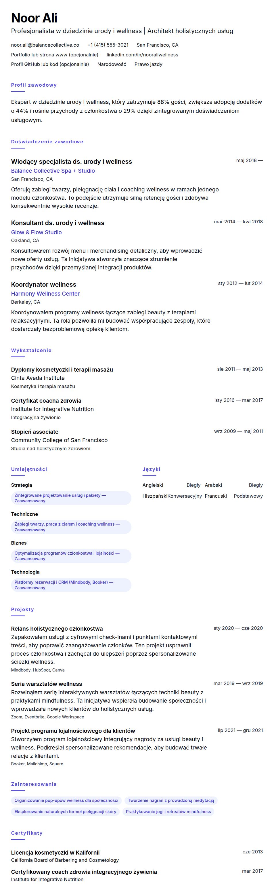Click date range lip 2021 — gru 2021
The width and height of the screenshot is (274, 894).
pos(240,730)
